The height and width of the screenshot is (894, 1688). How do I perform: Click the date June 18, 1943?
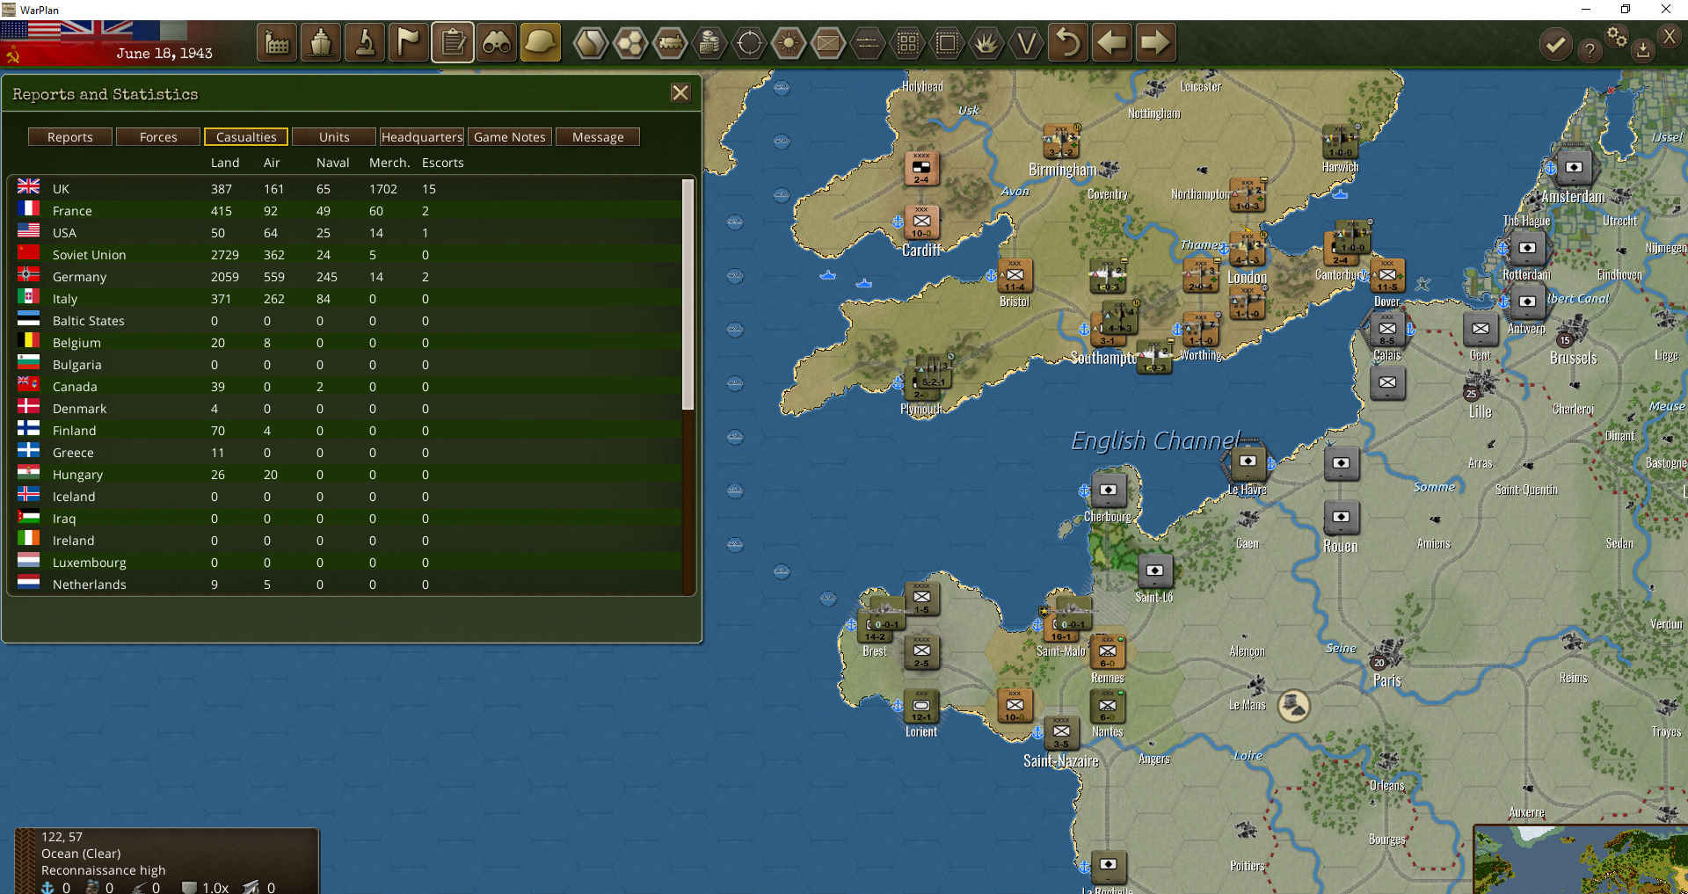(x=164, y=53)
